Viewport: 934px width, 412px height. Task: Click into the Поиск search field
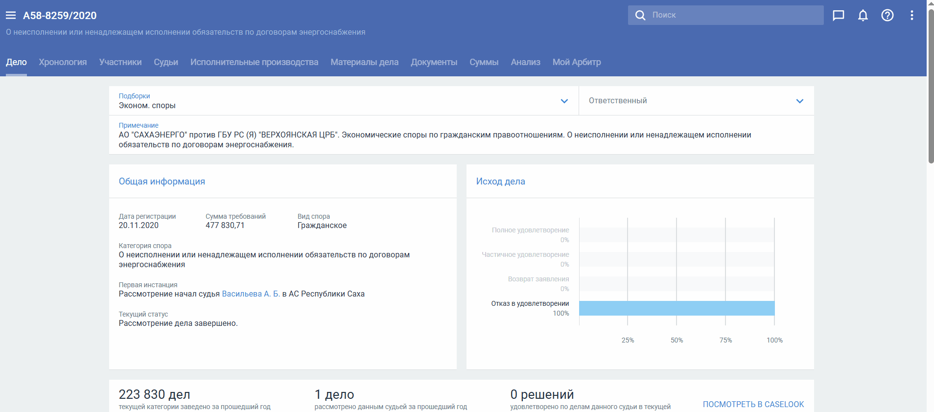pos(734,15)
